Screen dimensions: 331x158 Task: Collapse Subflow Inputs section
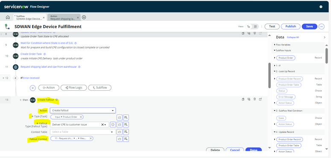pyautogui.click(x=275, y=51)
